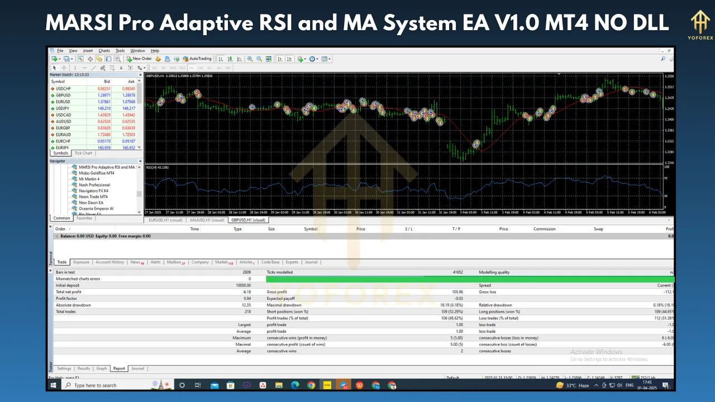
Task: Open the Graph tab in Tester
Action: pos(102,368)
